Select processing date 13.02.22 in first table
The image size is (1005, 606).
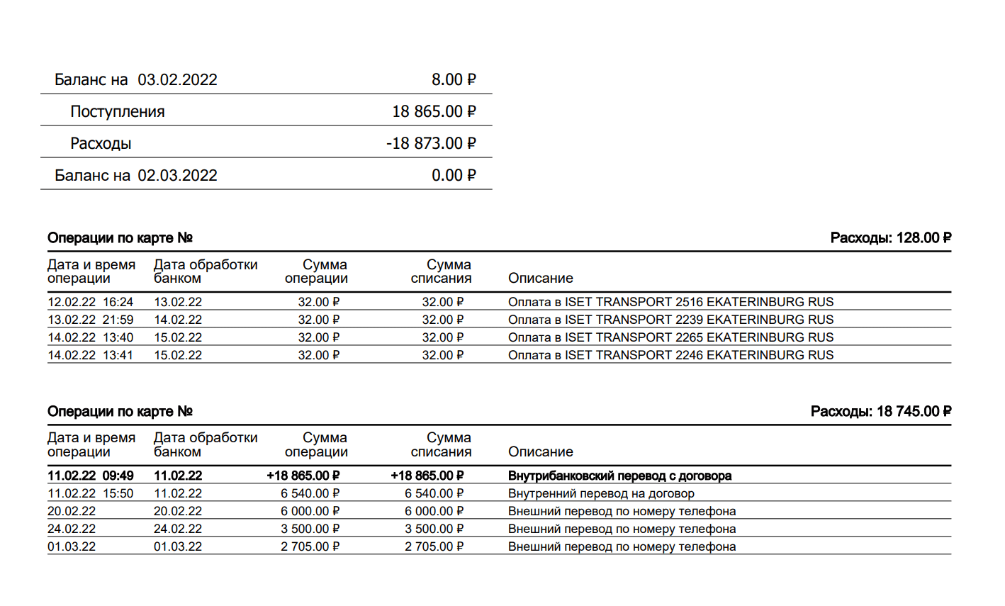pos(178,302)
